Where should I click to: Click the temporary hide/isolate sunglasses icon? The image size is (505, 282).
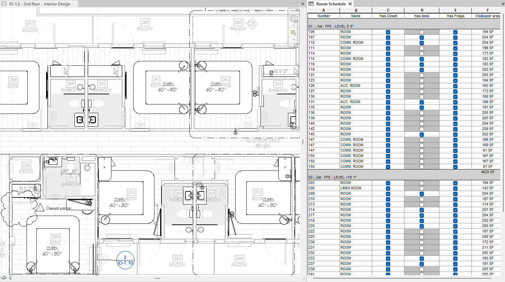pos(4,278)
